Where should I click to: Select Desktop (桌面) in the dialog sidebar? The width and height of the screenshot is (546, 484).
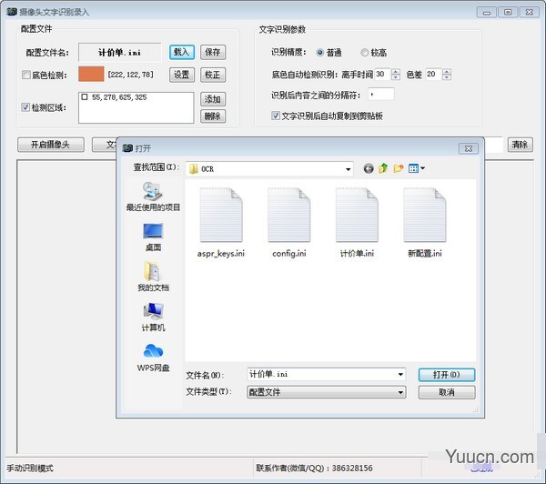tap(153, 231)
